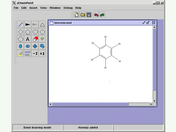The height and width of the screenshot is (132, 176).
Task: Open the Edit menu
Action: pyautogui.click(x=24, y=8)
